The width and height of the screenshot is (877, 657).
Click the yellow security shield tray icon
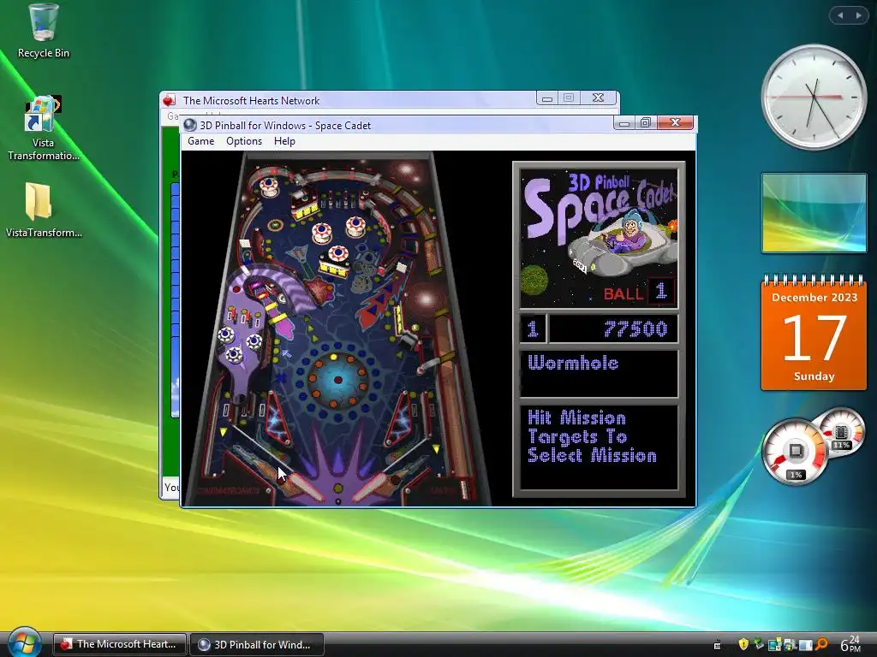743,644
